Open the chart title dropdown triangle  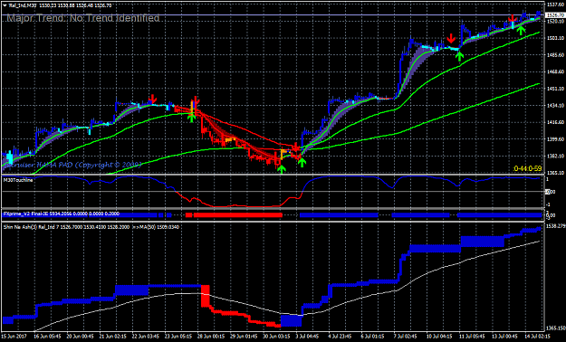point(4,5)
